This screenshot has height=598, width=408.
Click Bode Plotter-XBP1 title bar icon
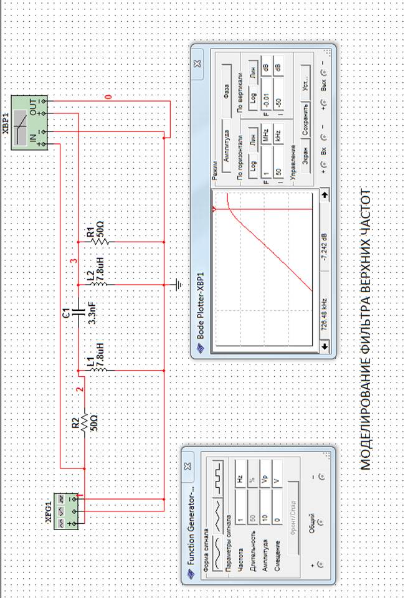coord(199,347)
